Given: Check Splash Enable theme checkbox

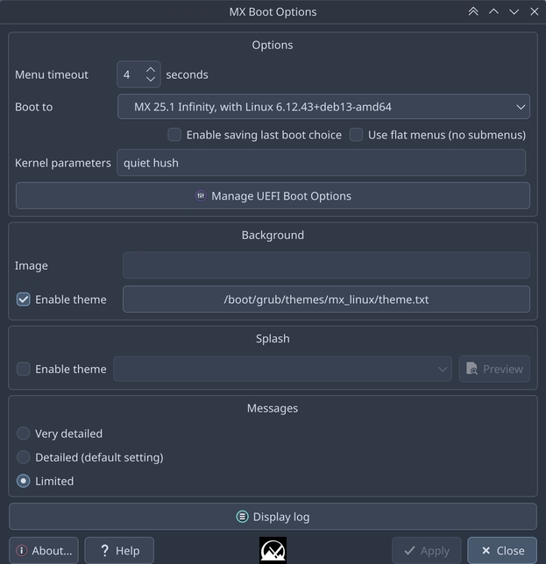Looking at the screenshot, I should point(24,369).
